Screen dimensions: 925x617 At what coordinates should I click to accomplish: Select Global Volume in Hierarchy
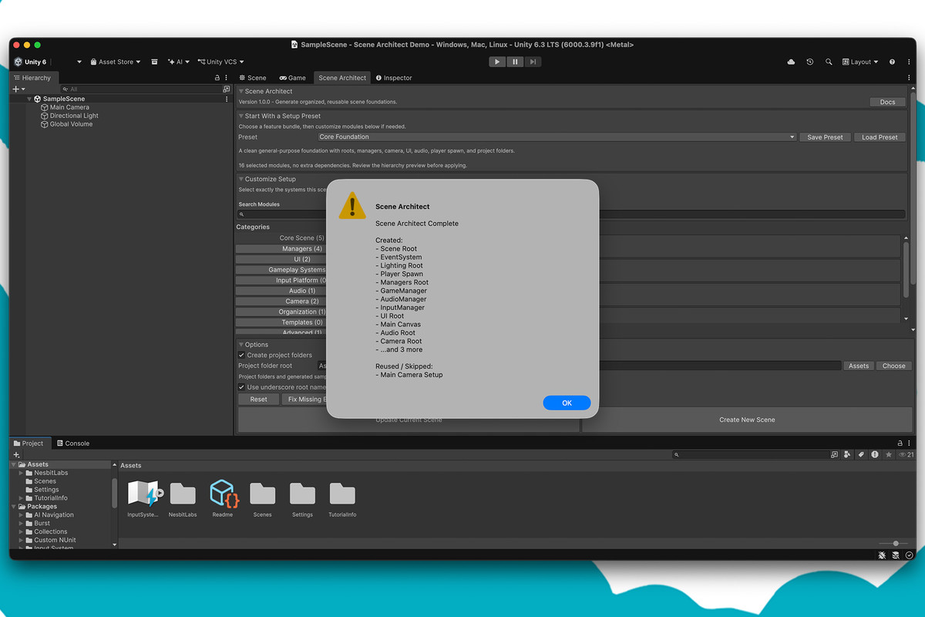71,124
